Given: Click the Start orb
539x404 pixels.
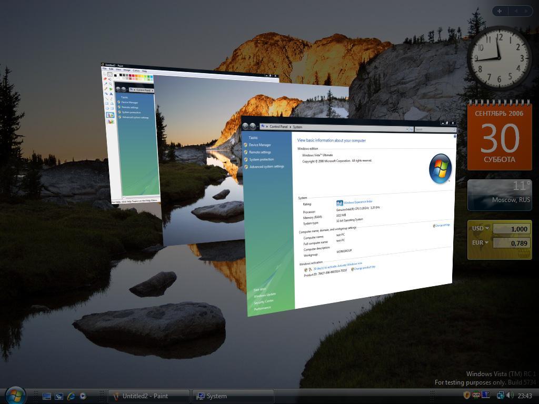Looking at the screenshot, I should point(15,396).
